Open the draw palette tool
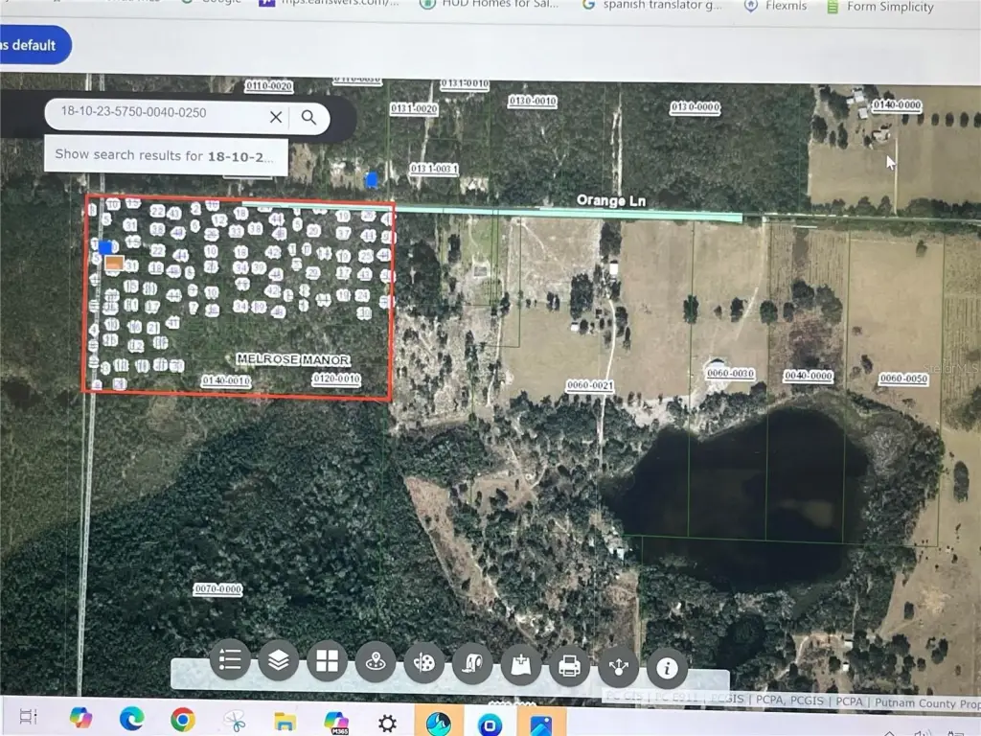Viewport: 981px width, 736px height. coord(424,662)
